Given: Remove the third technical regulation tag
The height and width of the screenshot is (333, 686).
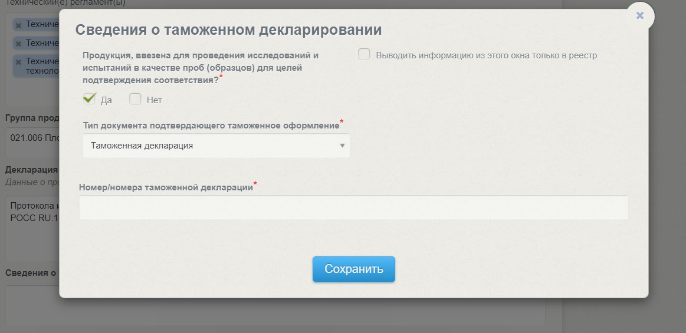Looking at the screenshot, I should [18, 62].
